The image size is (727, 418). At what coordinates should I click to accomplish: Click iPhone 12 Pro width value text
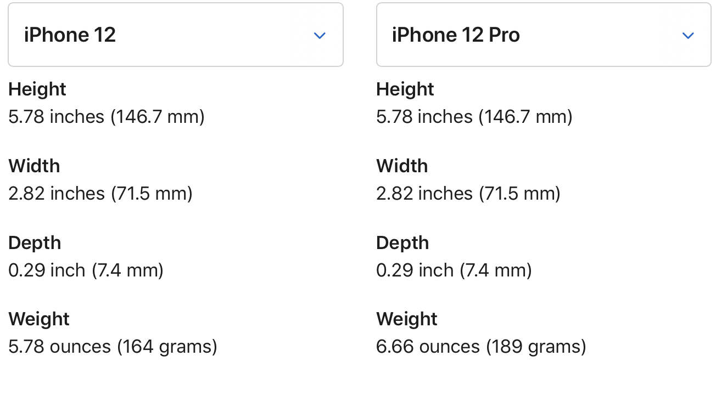click(468, 194)
